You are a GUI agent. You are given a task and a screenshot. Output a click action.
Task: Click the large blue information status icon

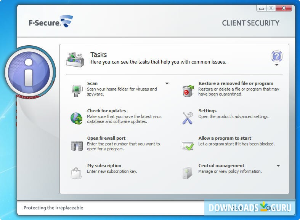tap(29, 72)
